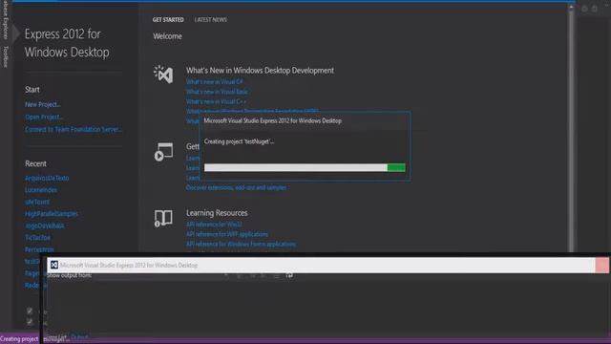Click the Open Project... link

(44, 117)
